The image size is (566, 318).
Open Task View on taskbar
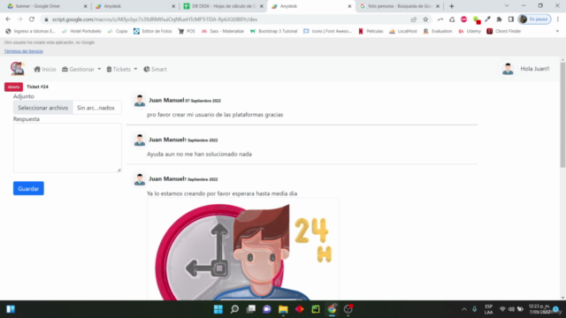[x=251, y=309]
